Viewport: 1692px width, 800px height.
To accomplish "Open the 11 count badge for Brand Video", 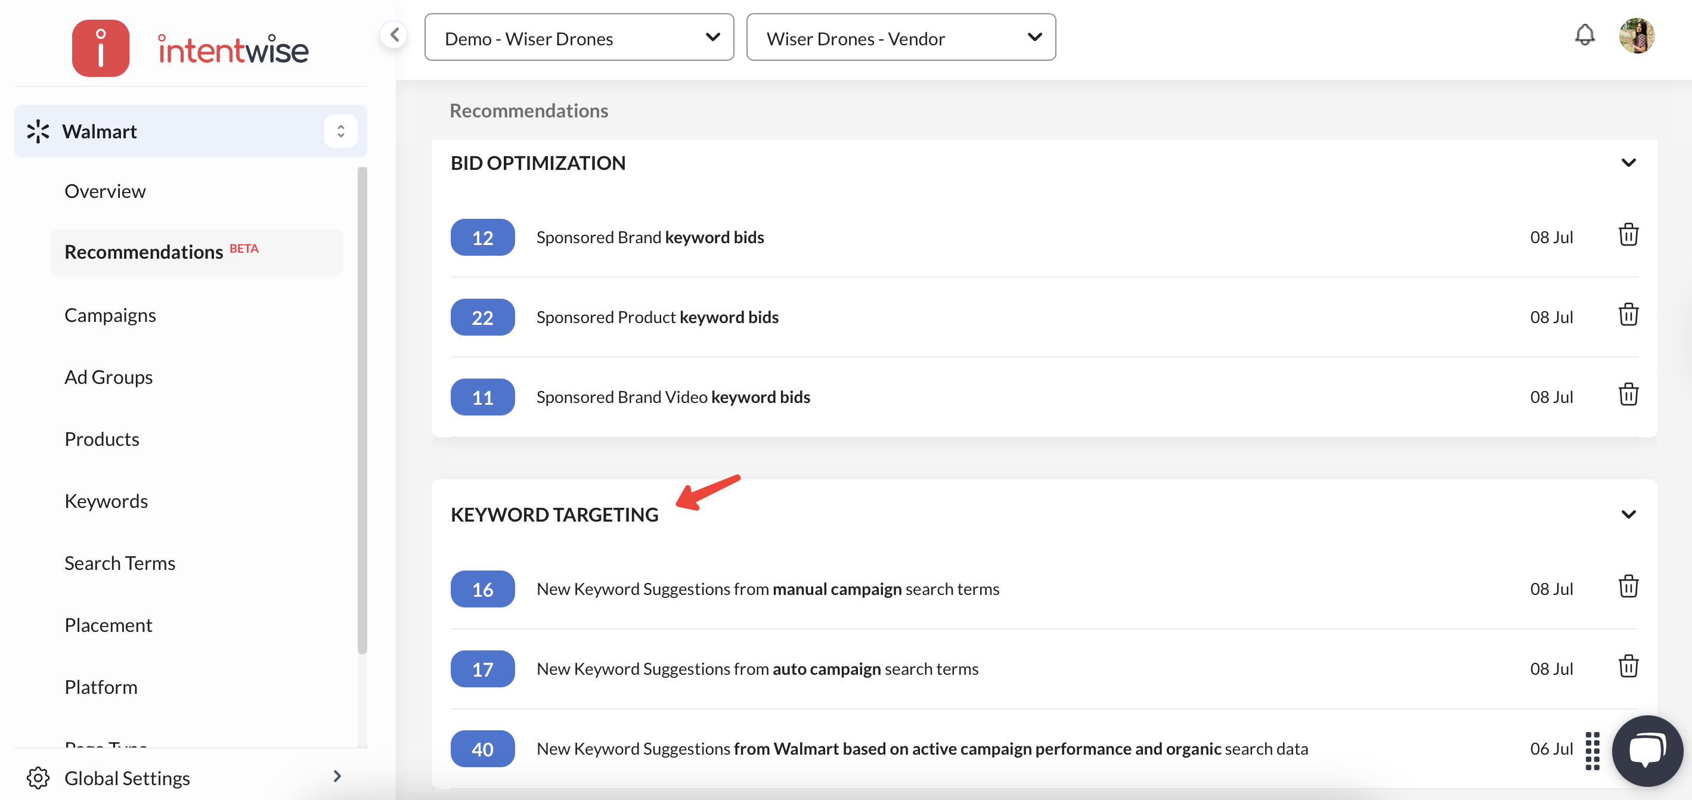I will pyautogui.click(x=482, y=396).
